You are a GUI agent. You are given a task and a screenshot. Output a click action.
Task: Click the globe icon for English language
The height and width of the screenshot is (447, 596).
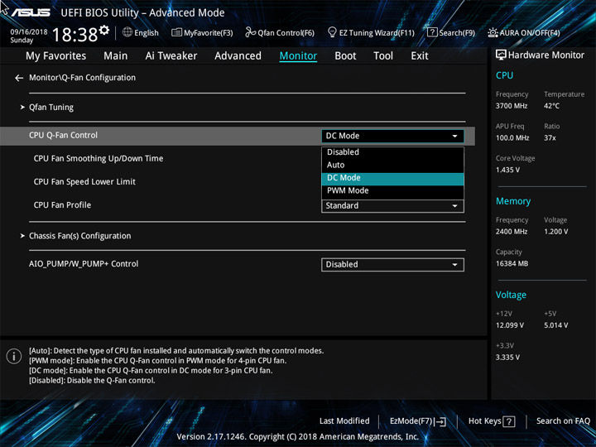click(127, 32)
